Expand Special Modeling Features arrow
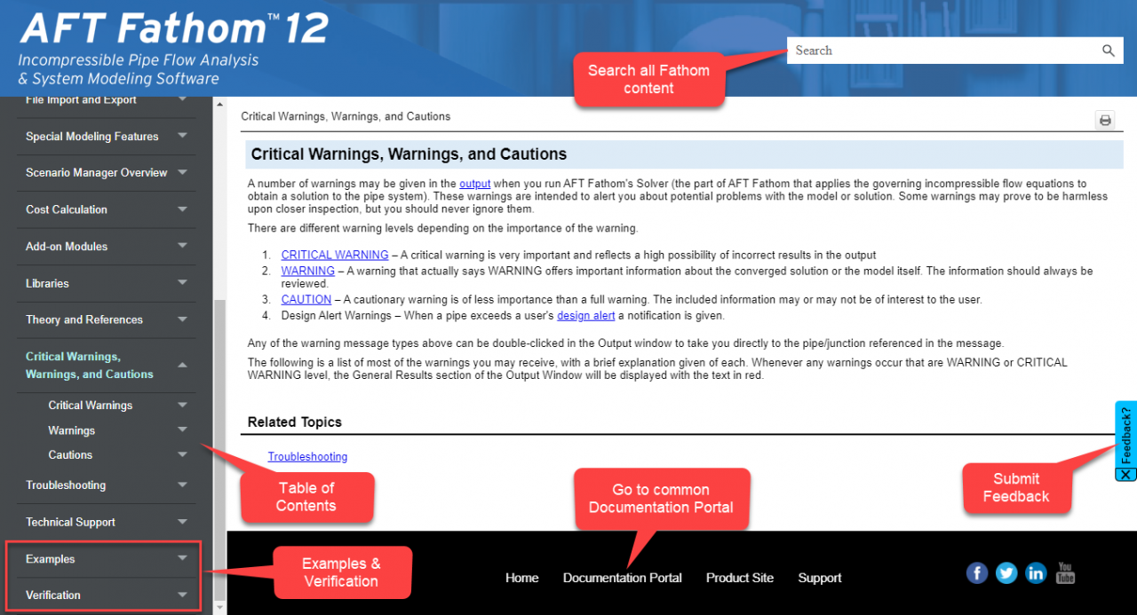 coord(182,136)
